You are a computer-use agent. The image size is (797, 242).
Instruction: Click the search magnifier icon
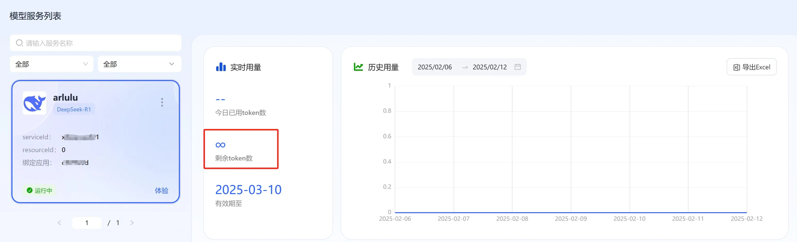tap(19, 43)
